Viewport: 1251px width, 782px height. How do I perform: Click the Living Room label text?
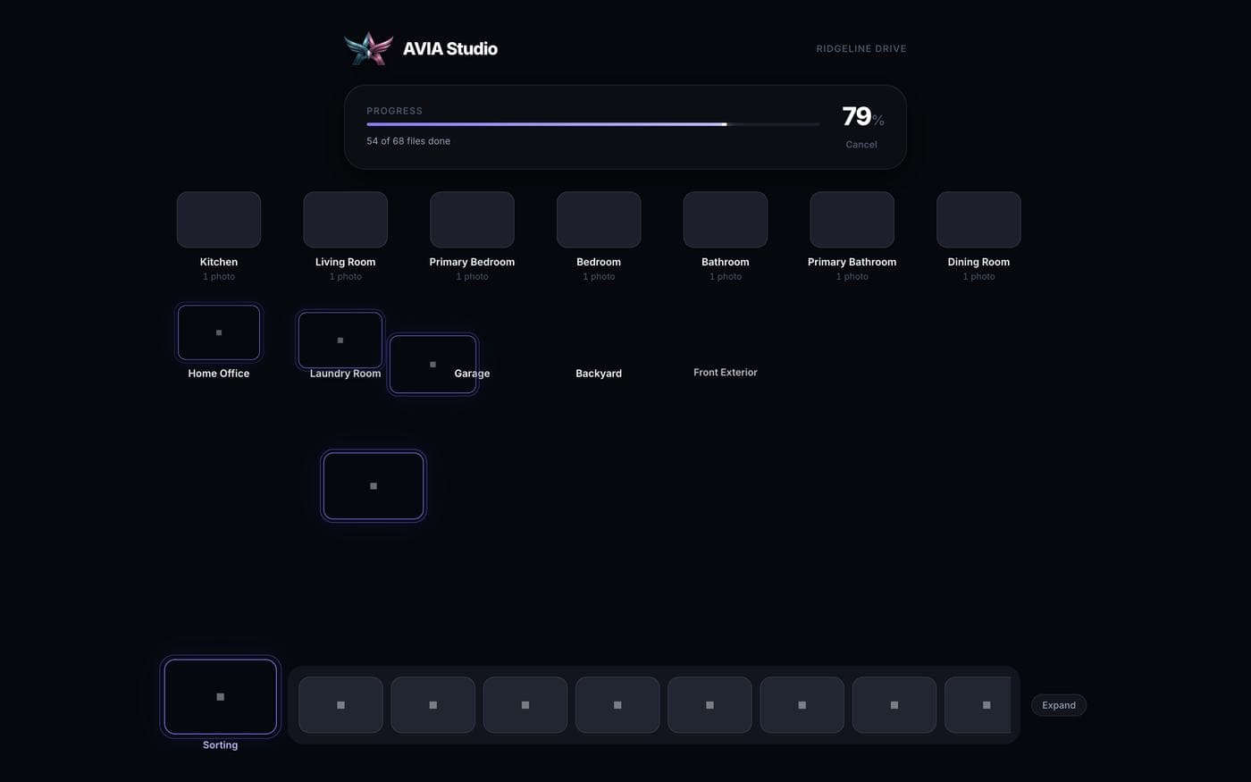[346, 262]
